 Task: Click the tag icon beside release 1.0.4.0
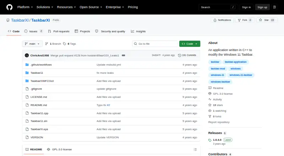[210, 140]
